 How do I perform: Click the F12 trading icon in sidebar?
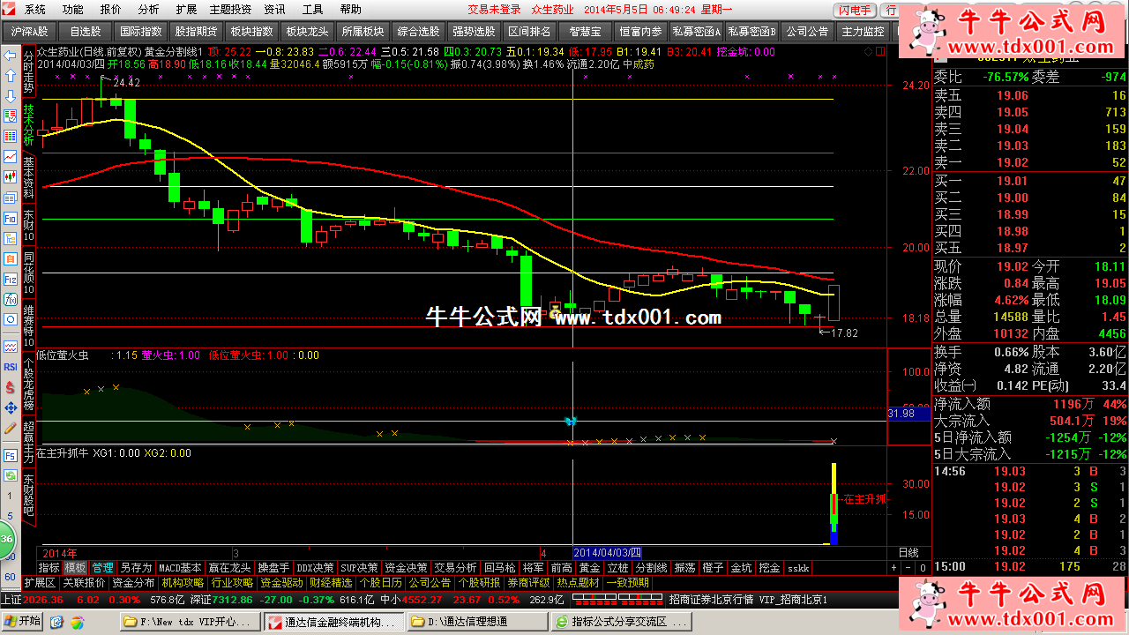[10, 278]
